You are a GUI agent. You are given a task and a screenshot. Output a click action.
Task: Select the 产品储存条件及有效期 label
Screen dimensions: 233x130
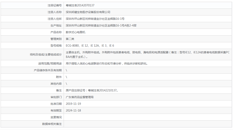(48, 70)
